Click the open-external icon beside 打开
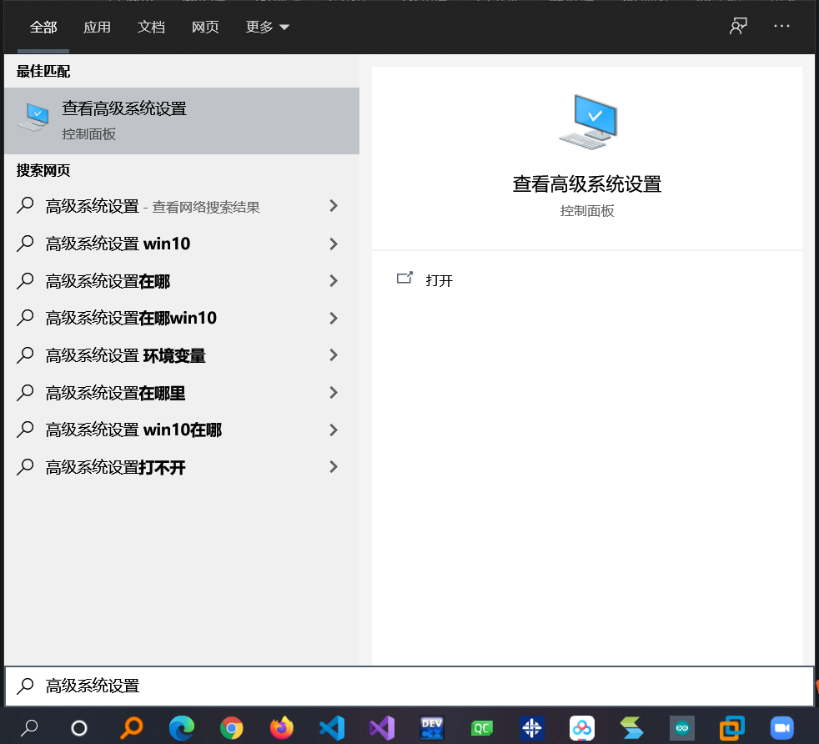Viewport: 819px width, 744px height. coord(404,278)
